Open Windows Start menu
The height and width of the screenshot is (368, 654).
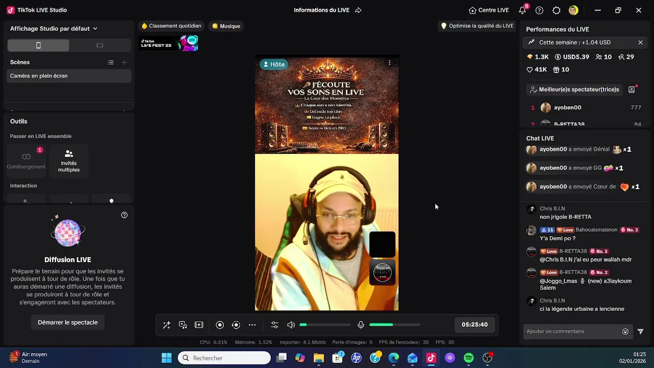tap(167, 358)
